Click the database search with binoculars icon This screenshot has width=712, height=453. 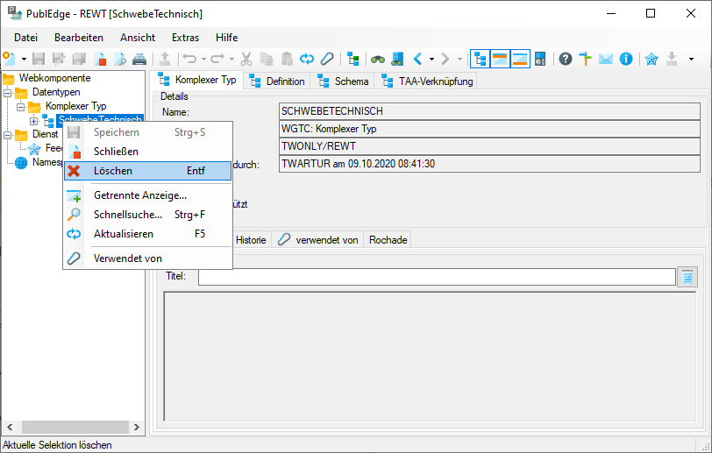tap(397, 59)
